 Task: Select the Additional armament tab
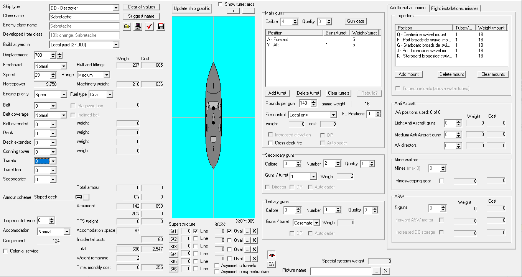tap(408, 8)
